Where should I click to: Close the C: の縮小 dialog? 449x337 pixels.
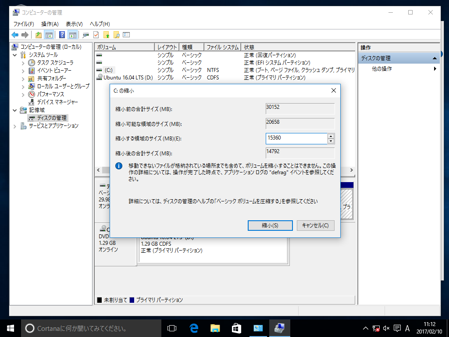333,90
